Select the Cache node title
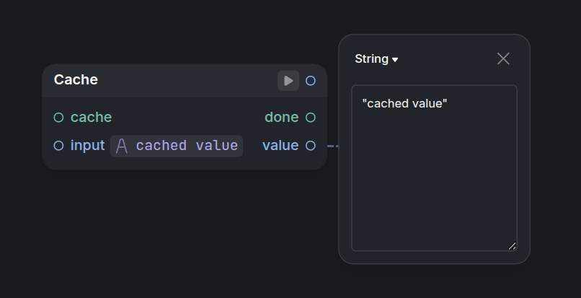This screenshot has height=298, width=581. [x=76, y=80]
